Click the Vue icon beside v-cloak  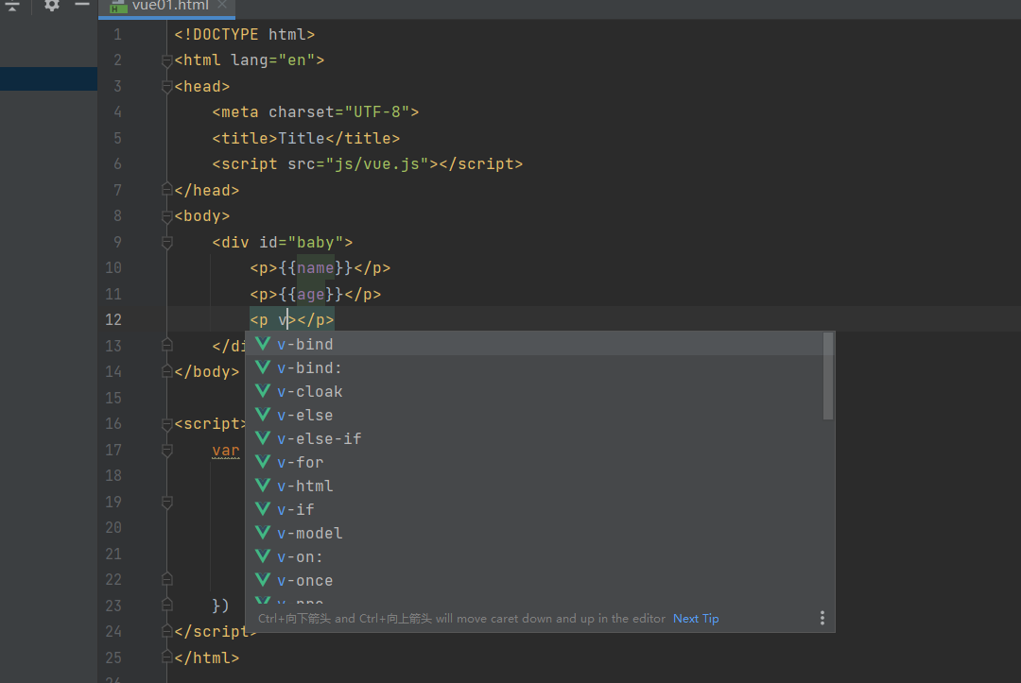[263, 390]
